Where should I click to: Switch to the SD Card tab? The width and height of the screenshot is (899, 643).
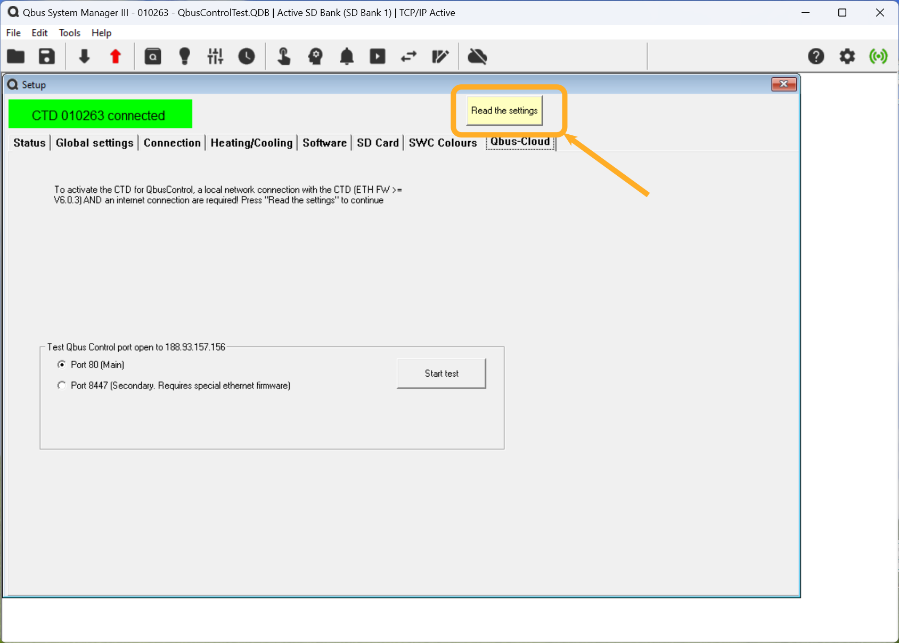(378, 143)
